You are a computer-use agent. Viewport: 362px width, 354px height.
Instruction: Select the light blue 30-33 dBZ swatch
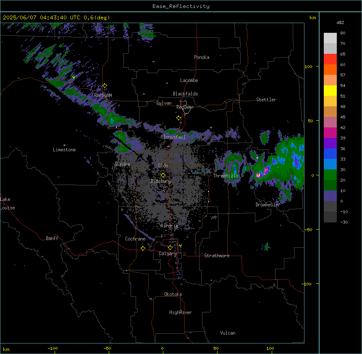[x=330, y=164]
